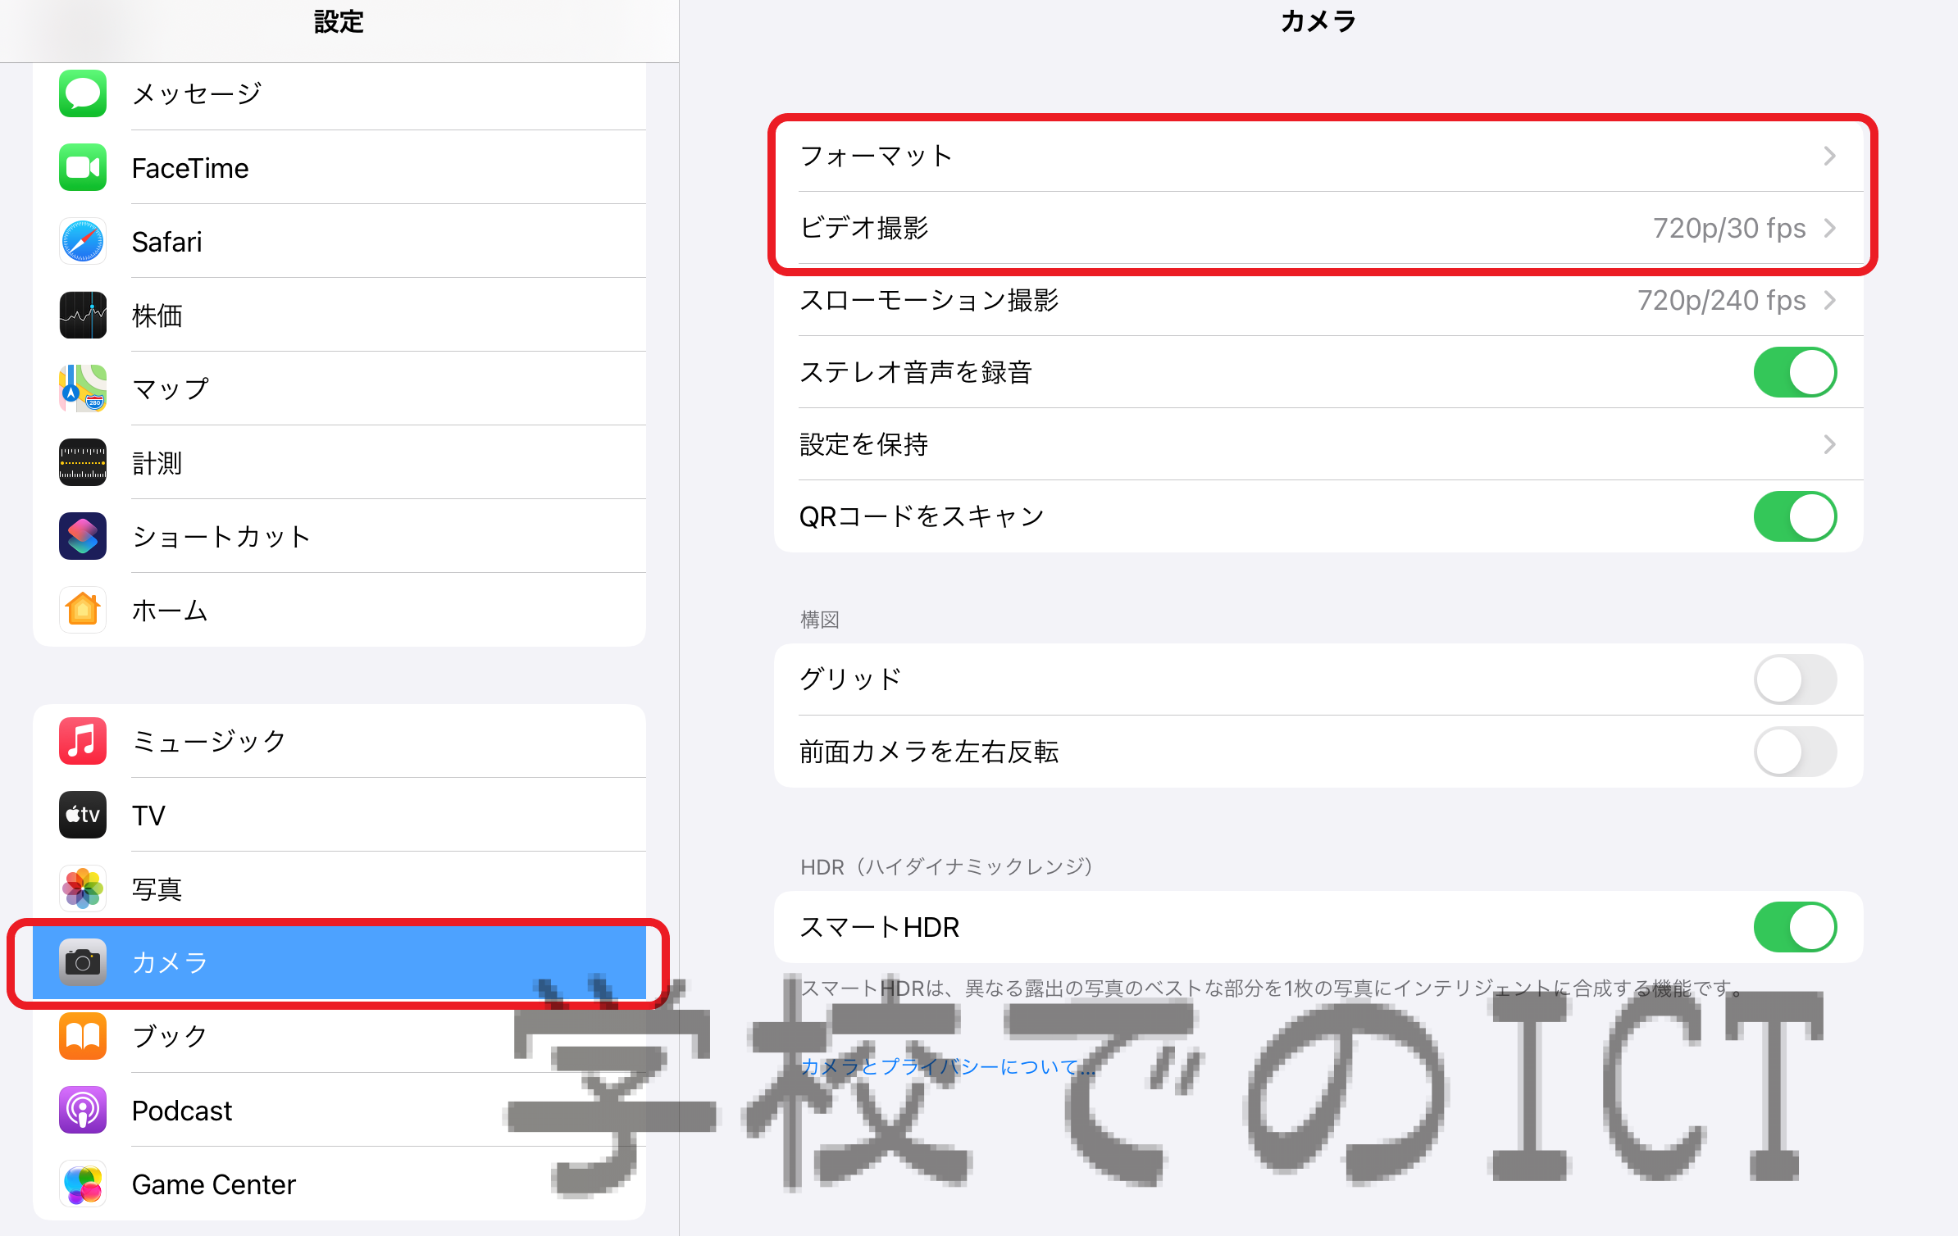Select highlighted カメラ label in sidebar

[x=170, y=962]
